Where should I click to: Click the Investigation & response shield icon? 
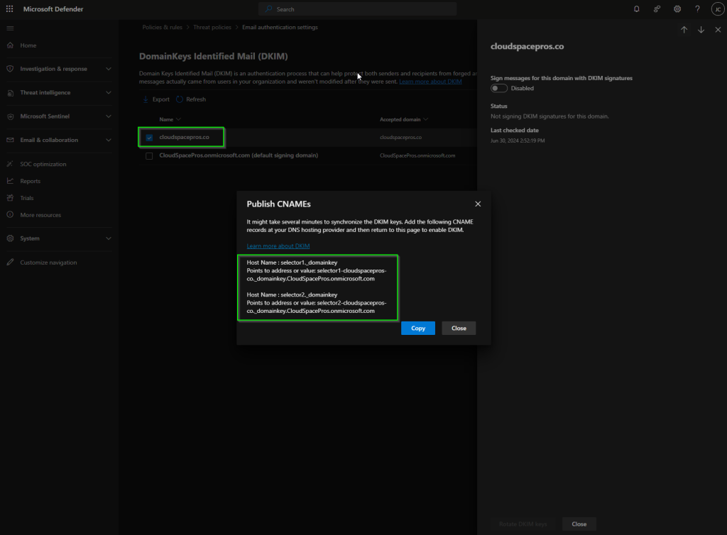(10, 69)
